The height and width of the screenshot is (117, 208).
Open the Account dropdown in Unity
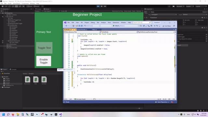click(180, 6)
